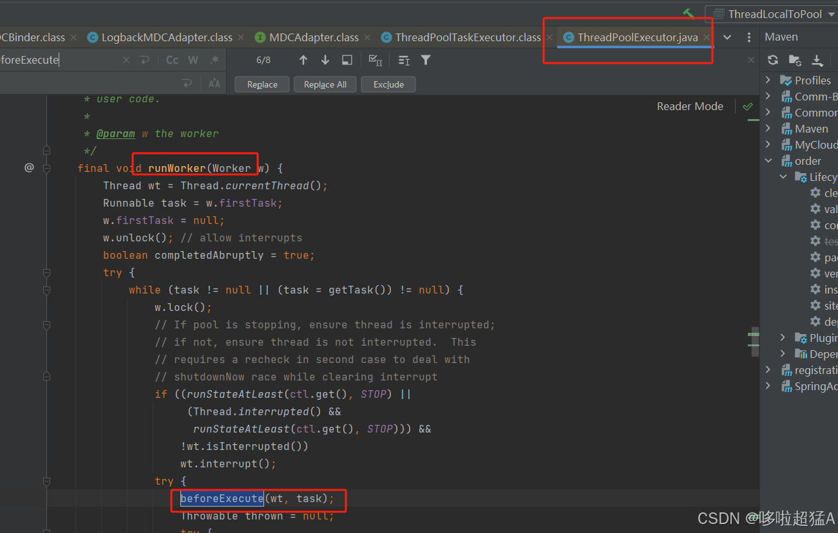Click the Exclude button
Screen dimensions: 838x533
click(x=388, y=84)
